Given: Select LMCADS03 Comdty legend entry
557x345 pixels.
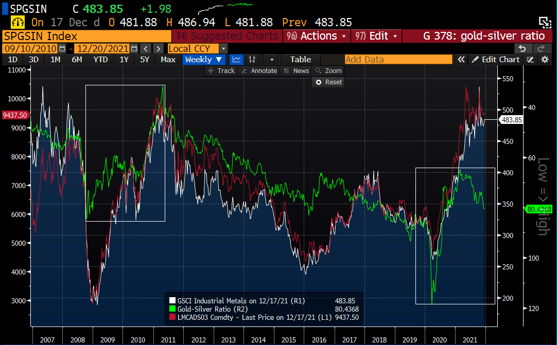Looking at the screenshot, I should click(254, 317).
